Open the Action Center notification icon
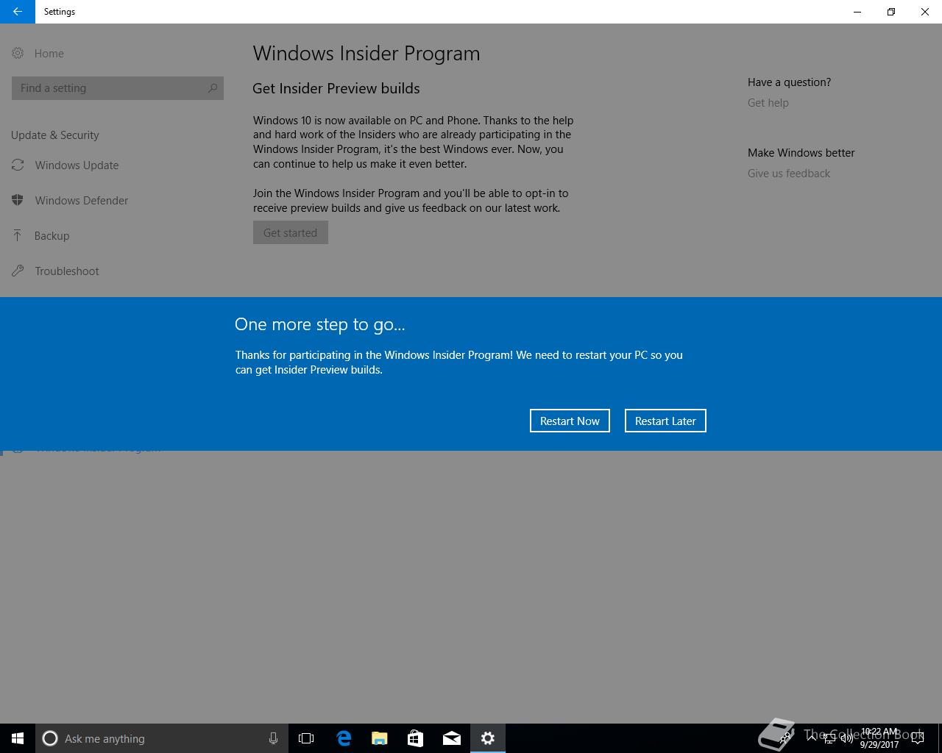Viewport: 942px width, 753px height. tap(917, 738)
